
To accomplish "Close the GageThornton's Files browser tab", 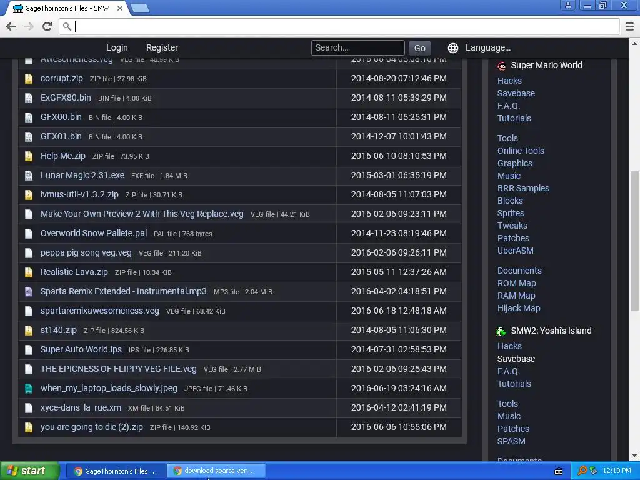I will point(120,8).
